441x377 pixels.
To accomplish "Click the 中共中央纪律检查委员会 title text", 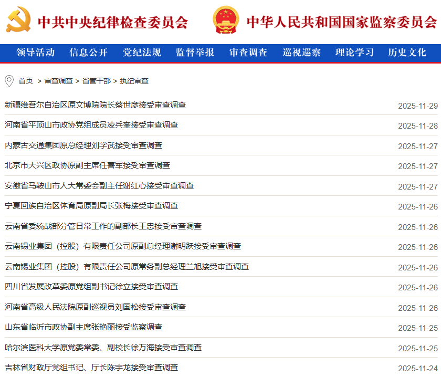I will [112, 22].
